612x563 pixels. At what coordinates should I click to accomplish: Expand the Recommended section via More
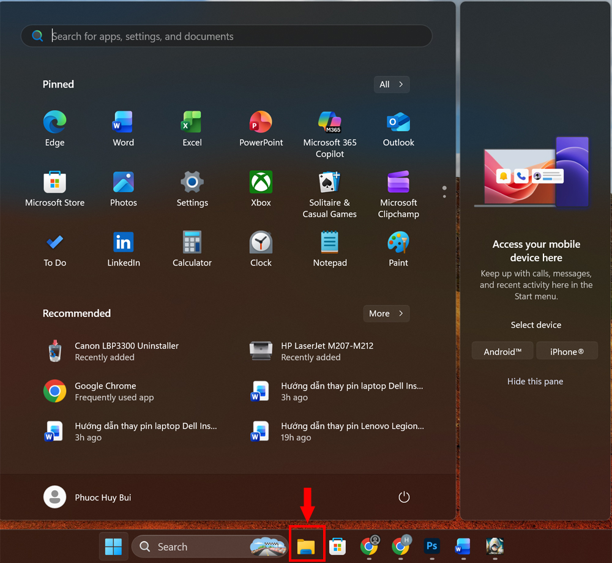(x=386, y=313)
